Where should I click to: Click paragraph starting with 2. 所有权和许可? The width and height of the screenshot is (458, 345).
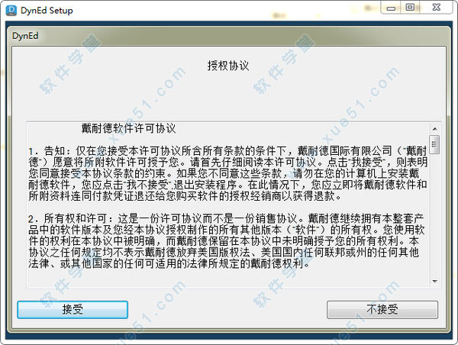coord(227,240)
